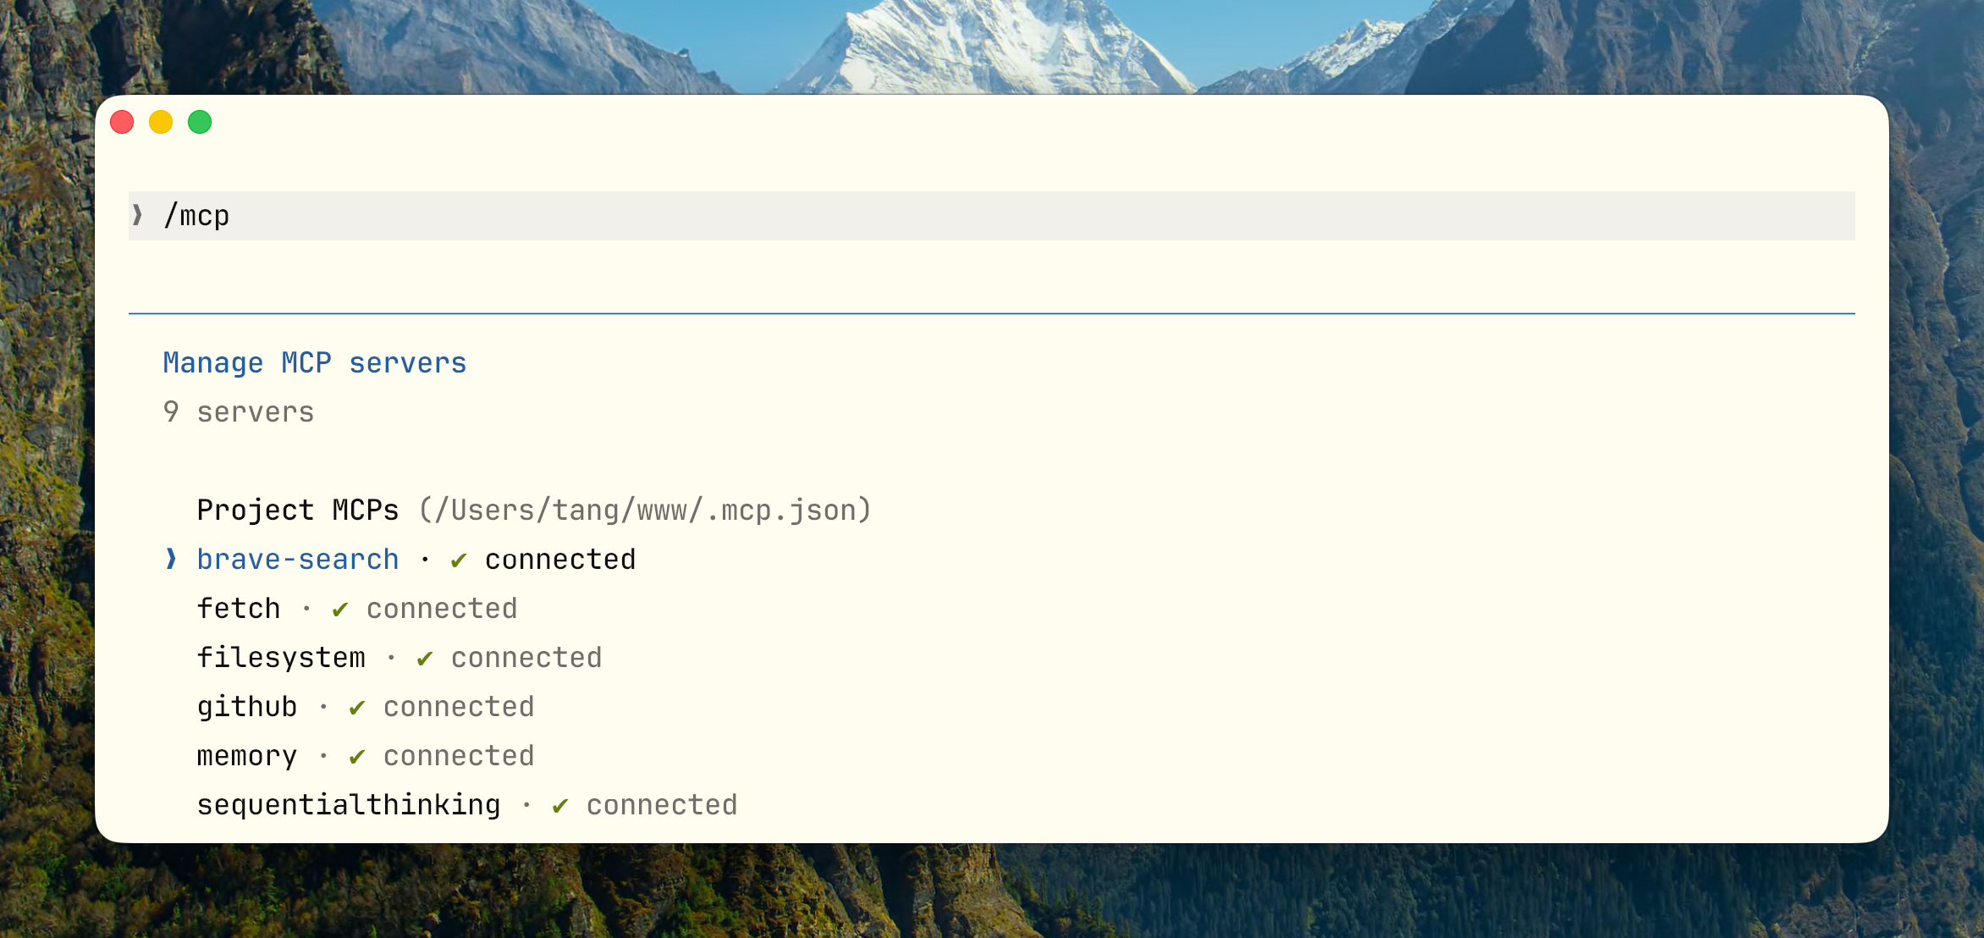Click the Project MCPs section header
This screenshot has height=938, width=1984.
click(297, 510)
